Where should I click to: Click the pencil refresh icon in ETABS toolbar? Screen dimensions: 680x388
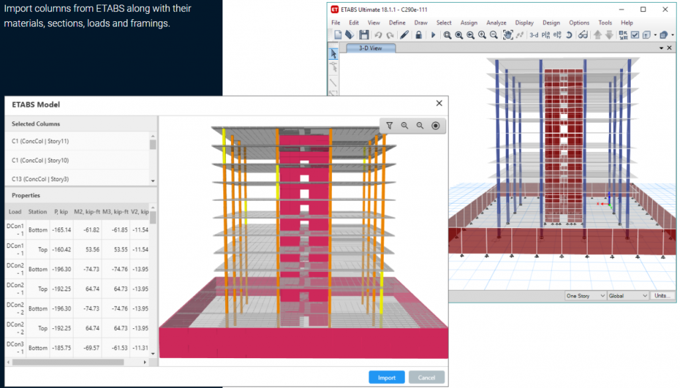point(404,35)
